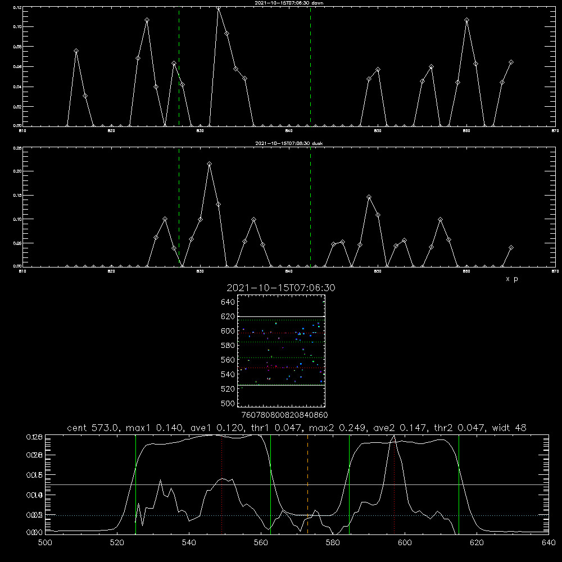
Task: Click the '600' x-axis label of bottom plot
Action: click(405, 543)
